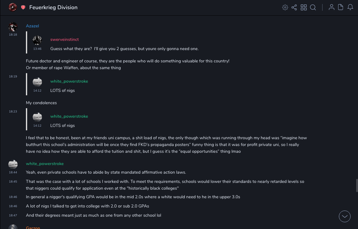Click the 18:18 message timestamp

pos(13,35)
